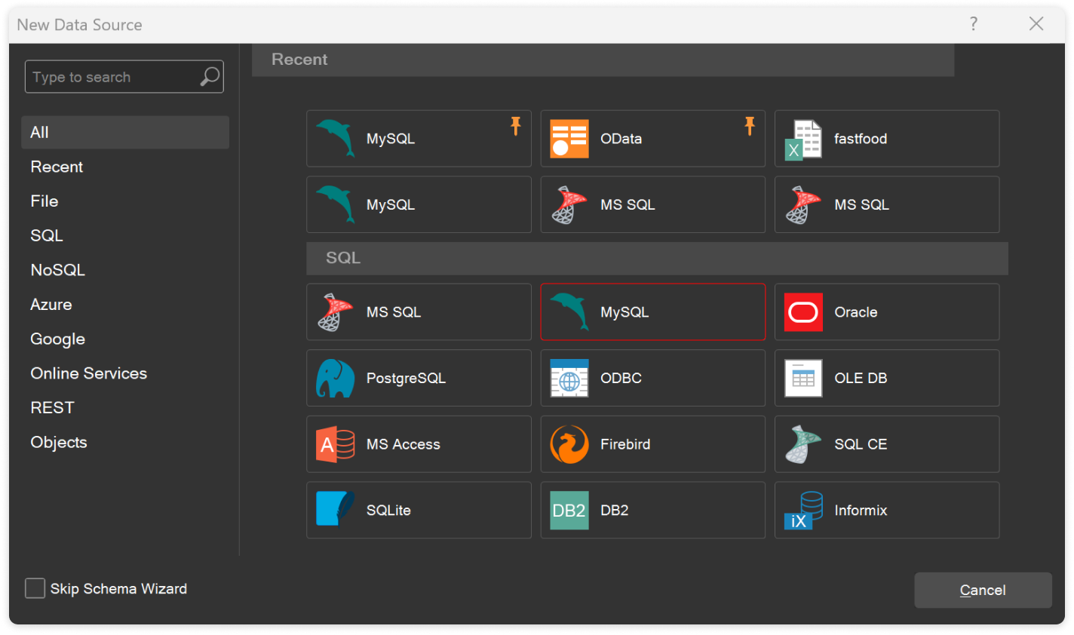Click the pinned MySQL dolphin icon in Recent
1074x635 pixels.
[336, 138]
